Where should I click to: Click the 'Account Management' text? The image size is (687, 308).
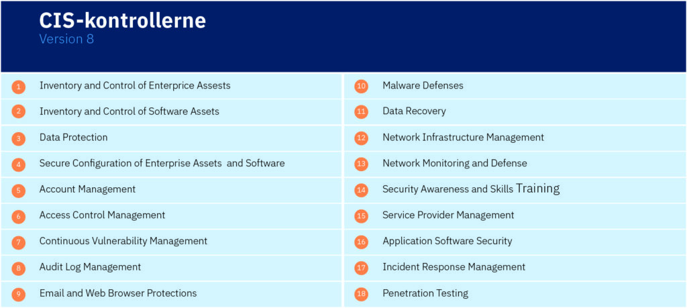pos(88,189)
